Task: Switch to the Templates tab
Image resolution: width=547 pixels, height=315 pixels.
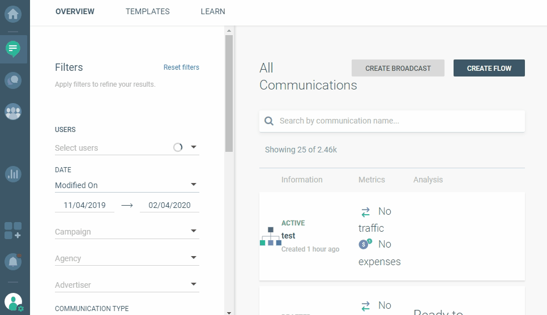Action: point(147,11)
